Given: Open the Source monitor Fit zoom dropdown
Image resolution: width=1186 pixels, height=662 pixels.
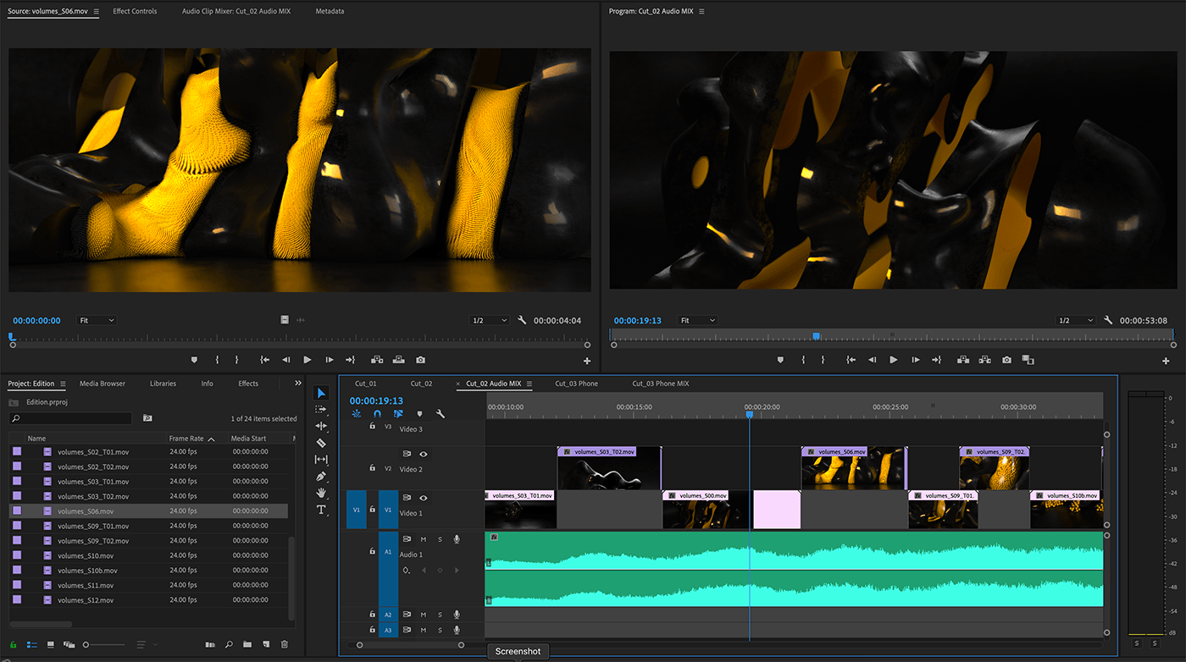Looking at the screenshot, I should [97, 321].
